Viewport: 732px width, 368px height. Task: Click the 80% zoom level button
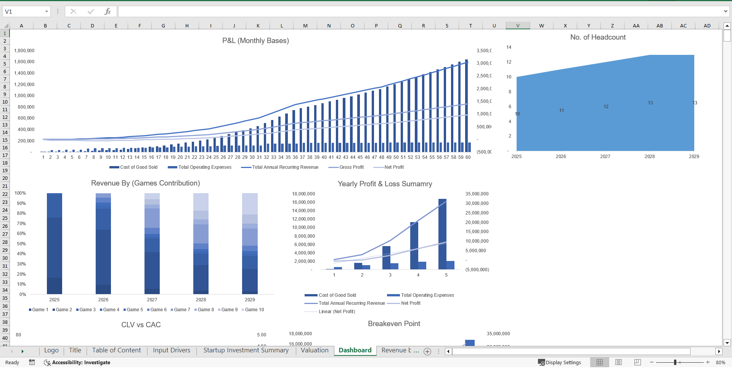(720, 362)
